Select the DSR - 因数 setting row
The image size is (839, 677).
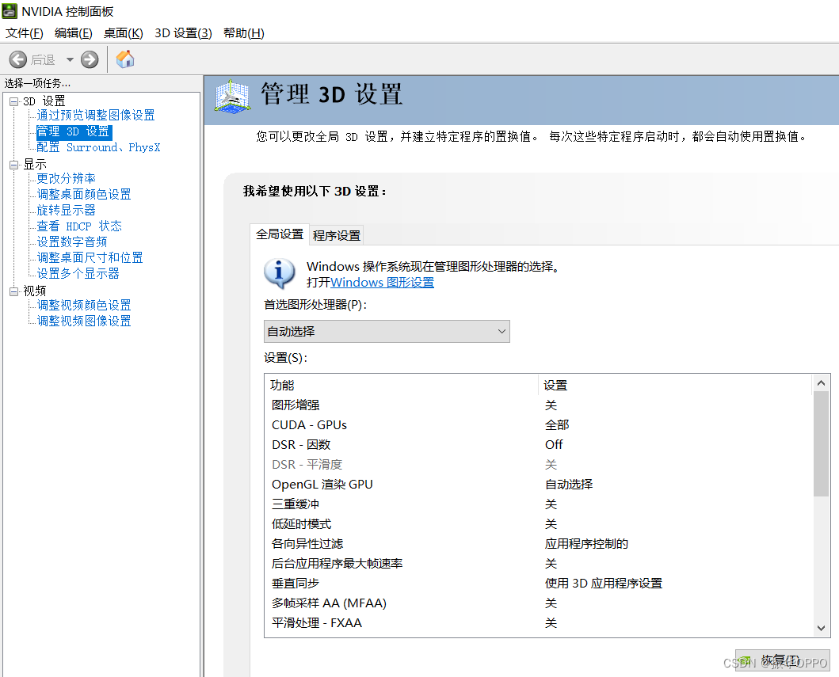pyautogui.click(x=538, y=445)
